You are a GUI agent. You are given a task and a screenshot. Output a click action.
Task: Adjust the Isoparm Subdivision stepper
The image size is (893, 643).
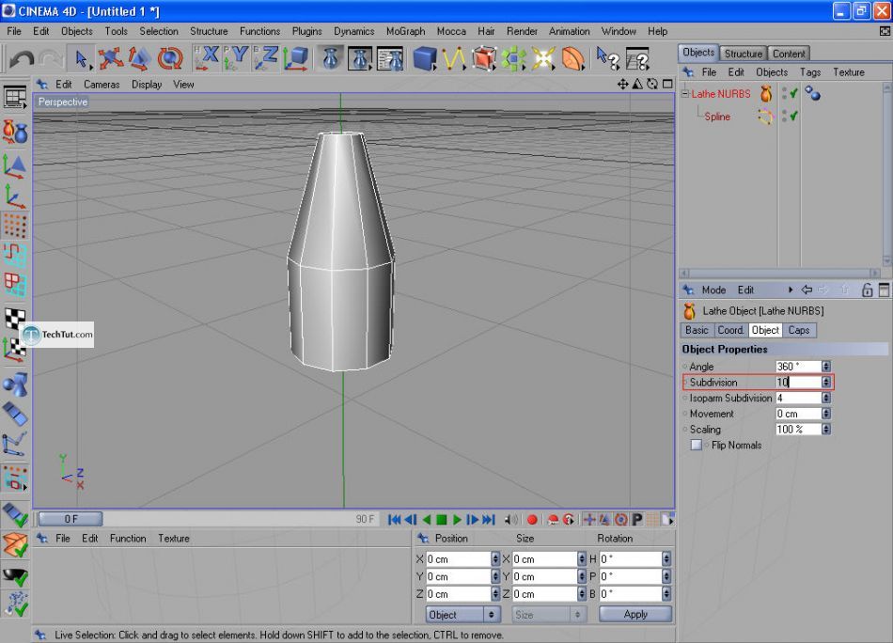826,398
